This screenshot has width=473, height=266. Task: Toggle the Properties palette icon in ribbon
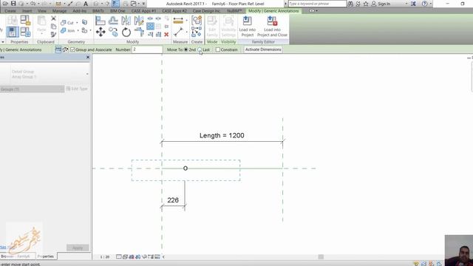13,32
